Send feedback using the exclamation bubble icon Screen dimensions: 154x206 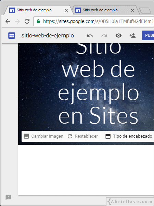[x=8, y=197]
